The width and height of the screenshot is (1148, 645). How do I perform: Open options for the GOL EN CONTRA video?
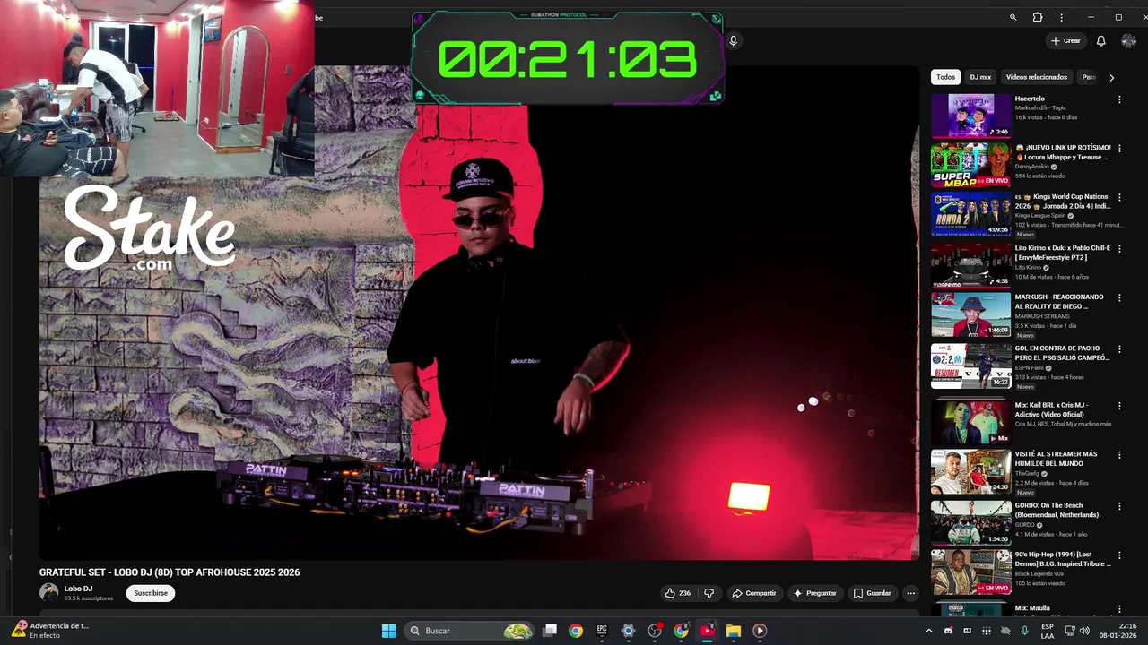point(1118,349)
